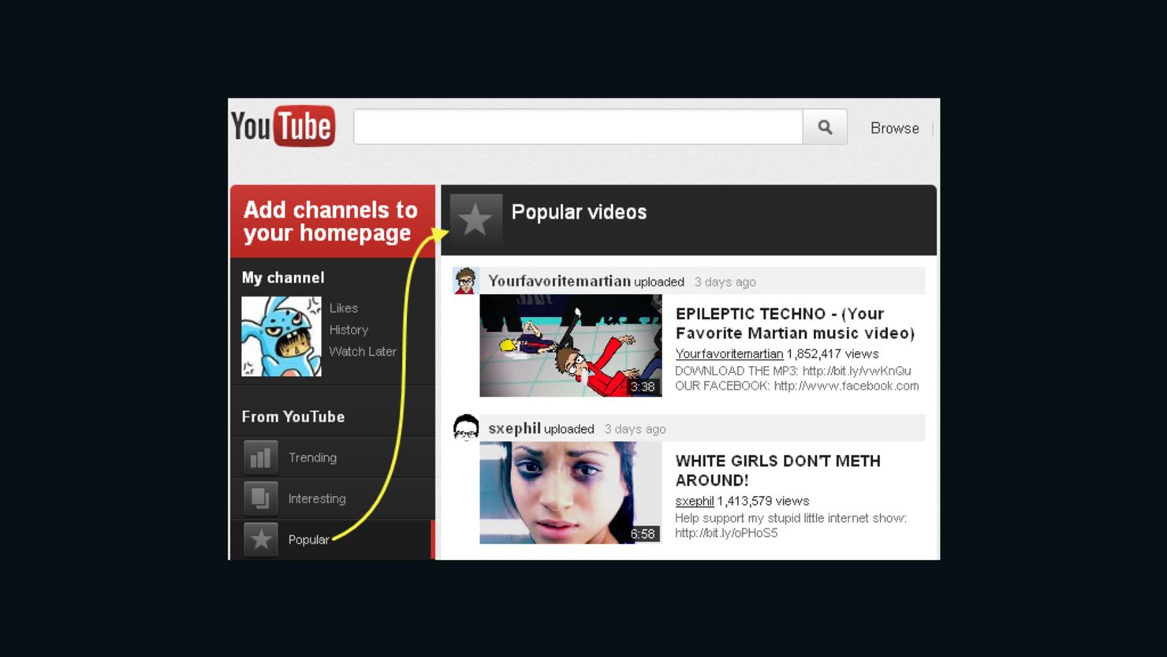The image size is (1167, 657).
Task: Click the EPILEPTIC TECHNO video thumbnail
Action: (x=570, y=345)
